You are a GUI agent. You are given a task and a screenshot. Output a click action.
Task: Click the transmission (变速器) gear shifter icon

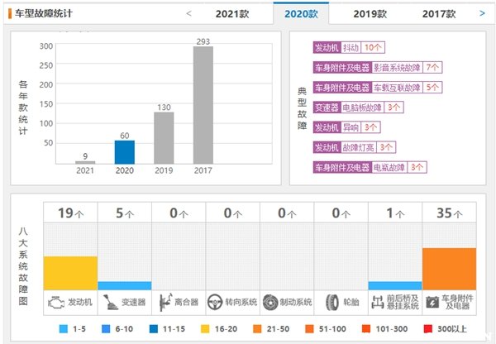[x=107, y=302]
